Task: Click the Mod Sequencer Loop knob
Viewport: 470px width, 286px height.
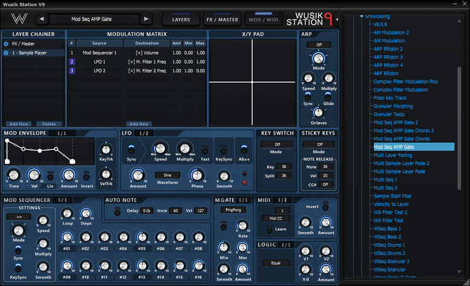Action: [x=67, y=214]
